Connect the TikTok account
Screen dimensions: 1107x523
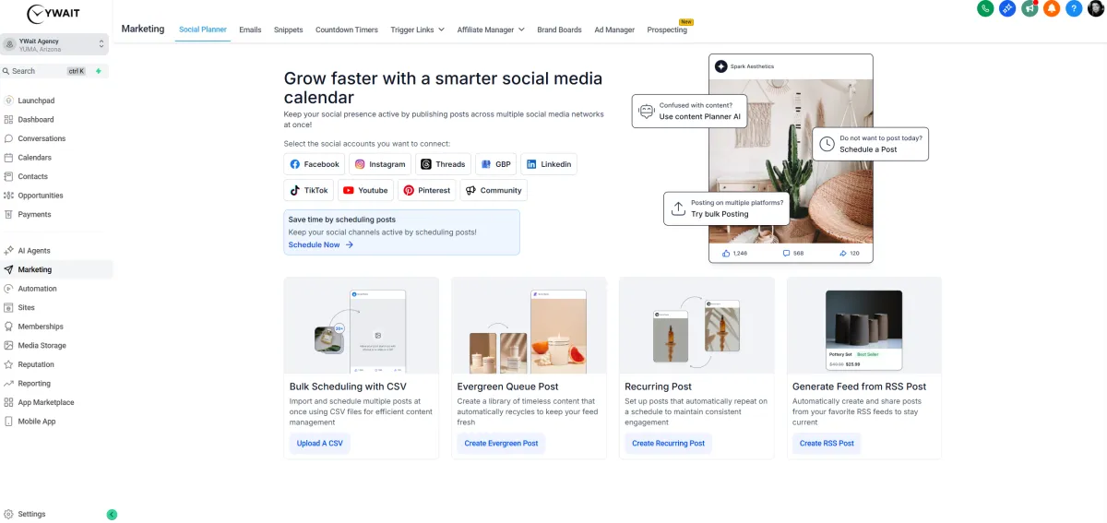tap(309, 190)
